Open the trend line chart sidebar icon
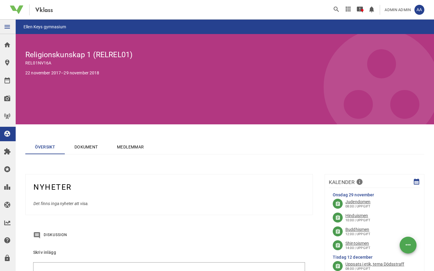Viewport: 434px width, 271px height. (x=7, y=223)
